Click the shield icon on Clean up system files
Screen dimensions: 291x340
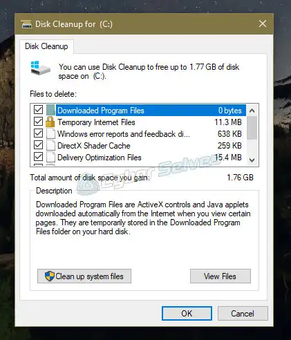point(50,276)
